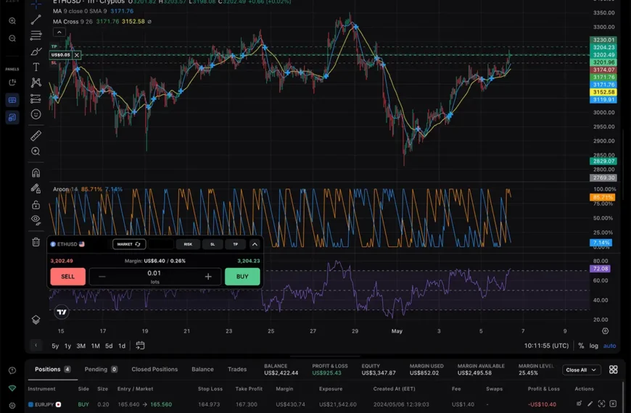
Task: Switch to the Pending tab
Action: [101, 370]
